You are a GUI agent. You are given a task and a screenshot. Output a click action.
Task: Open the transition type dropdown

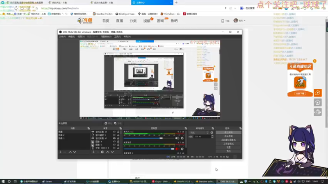click(199, 132)
